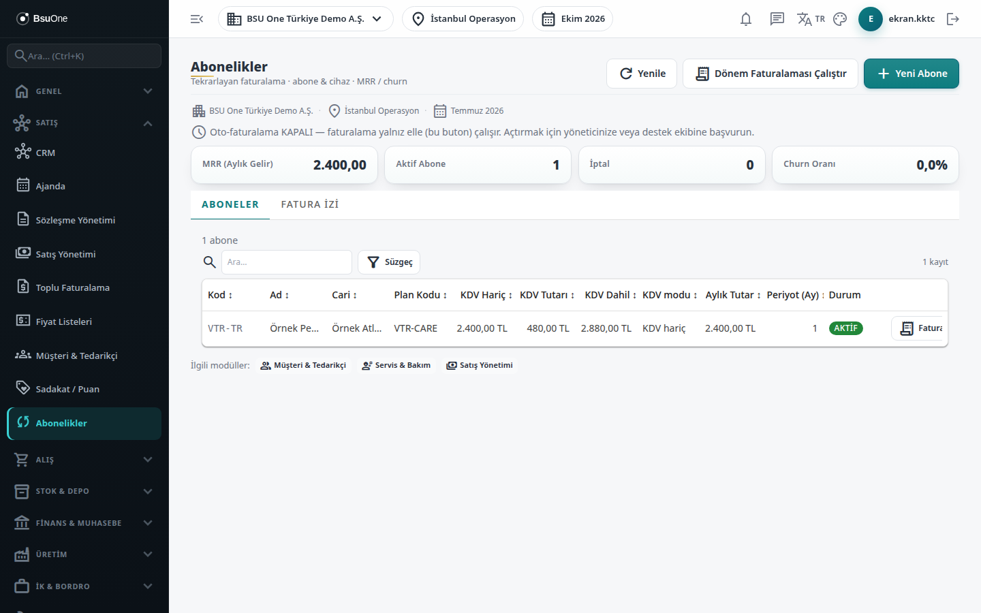This screenshot has width=981, height=613.
Task: Expand the GENEL sidebar section
Action: (x=84, y=91)
